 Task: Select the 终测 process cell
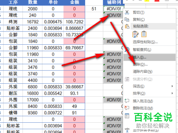click(13, 22)
